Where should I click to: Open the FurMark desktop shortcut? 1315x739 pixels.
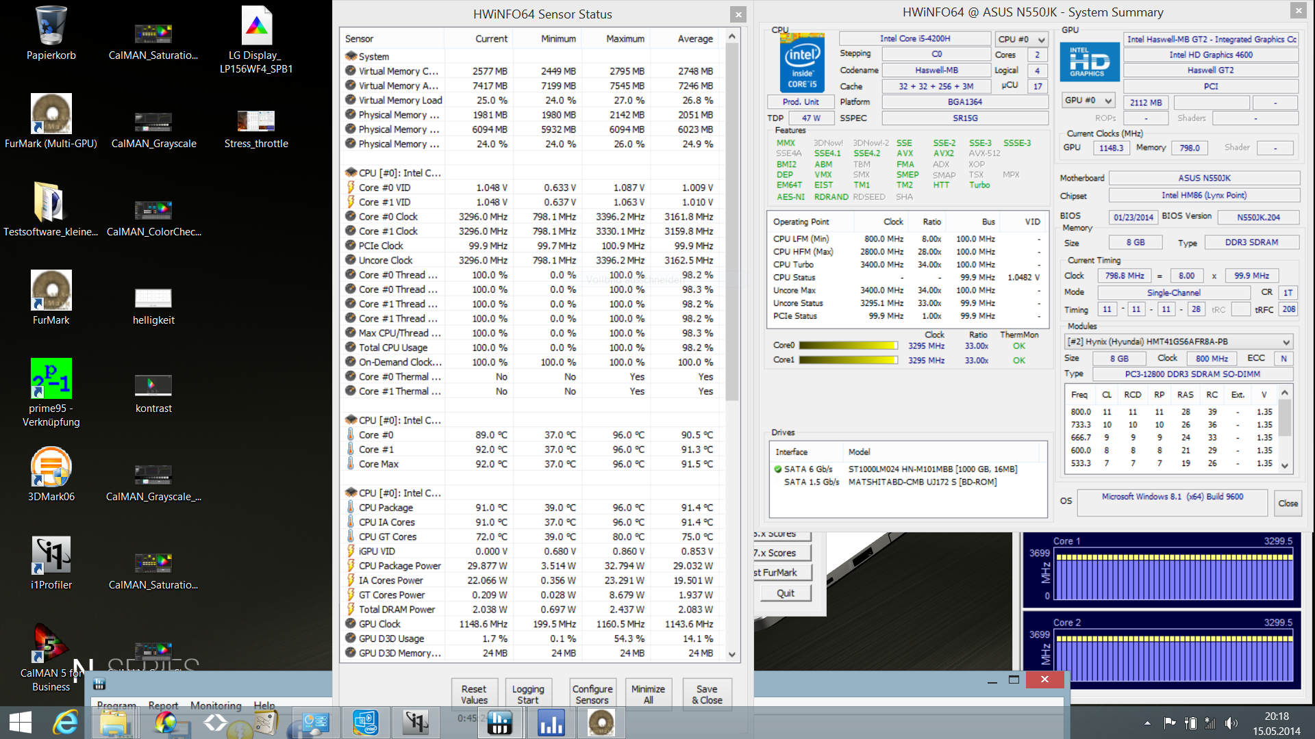pos(51,291)
